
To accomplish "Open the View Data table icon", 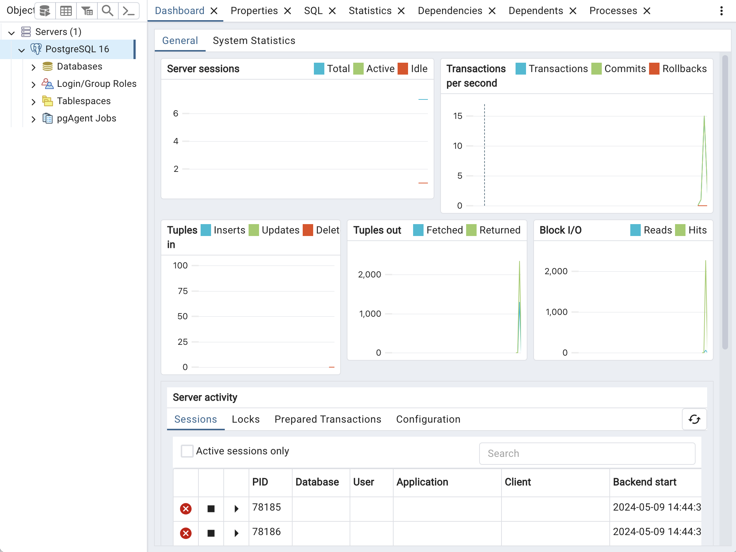I will (x=66, y=11).
